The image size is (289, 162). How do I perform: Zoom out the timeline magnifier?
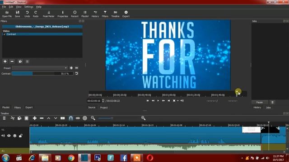pos(93,118)
